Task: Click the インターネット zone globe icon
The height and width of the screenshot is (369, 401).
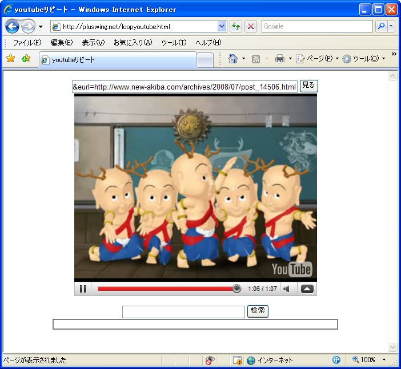Action: pyautogui.click(x=251, y=360)
